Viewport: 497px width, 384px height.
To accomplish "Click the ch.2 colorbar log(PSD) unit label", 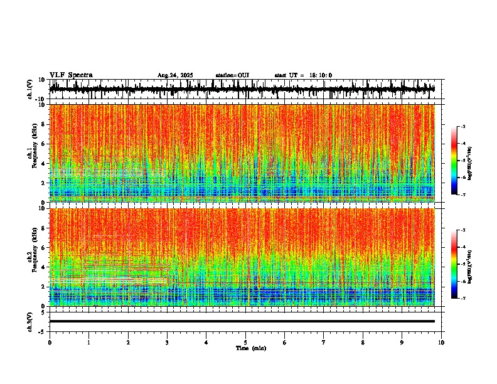I will pyautogui.click(x=470, y=267).
